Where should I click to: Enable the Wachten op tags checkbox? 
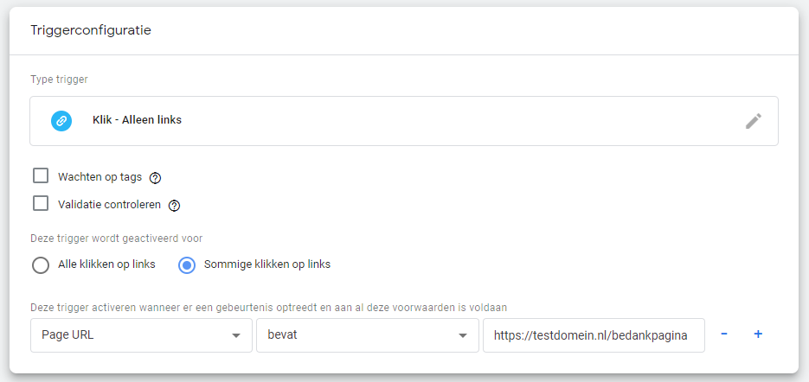click(x=41, y=176)
